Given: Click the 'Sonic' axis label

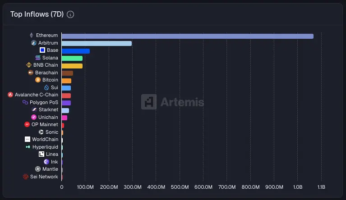Looking at the screenshot, I should [x=52, y=132].
